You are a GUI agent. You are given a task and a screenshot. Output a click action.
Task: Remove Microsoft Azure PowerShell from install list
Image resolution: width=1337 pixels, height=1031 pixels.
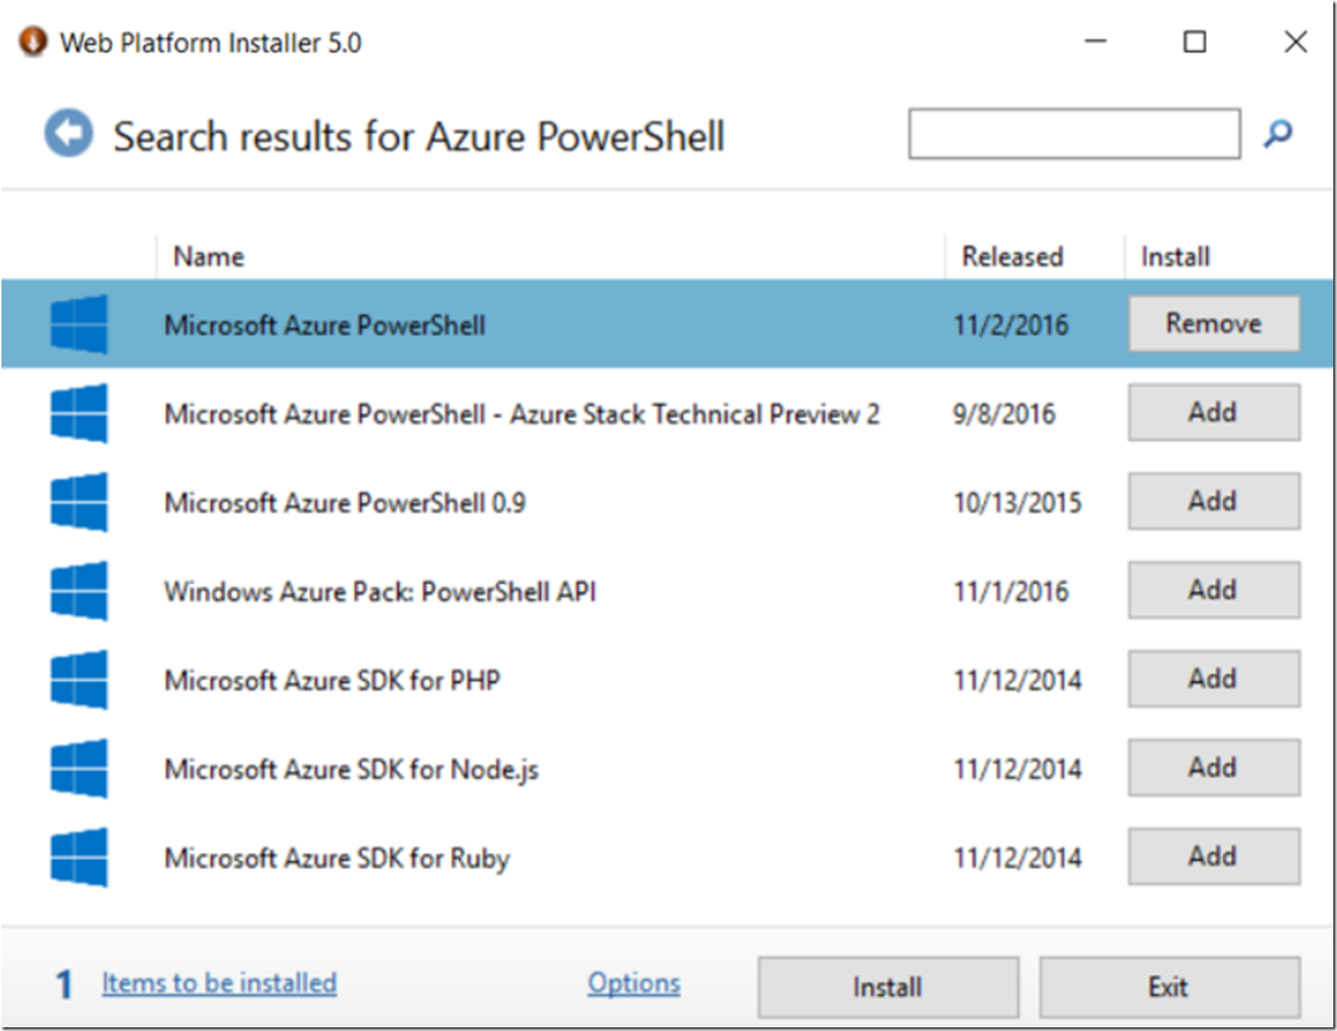[x=1214, y=323]
